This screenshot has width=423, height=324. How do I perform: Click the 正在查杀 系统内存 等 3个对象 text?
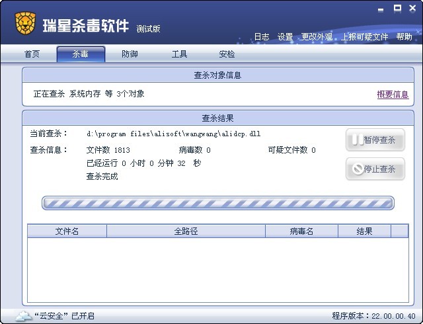tap(89, 94)
